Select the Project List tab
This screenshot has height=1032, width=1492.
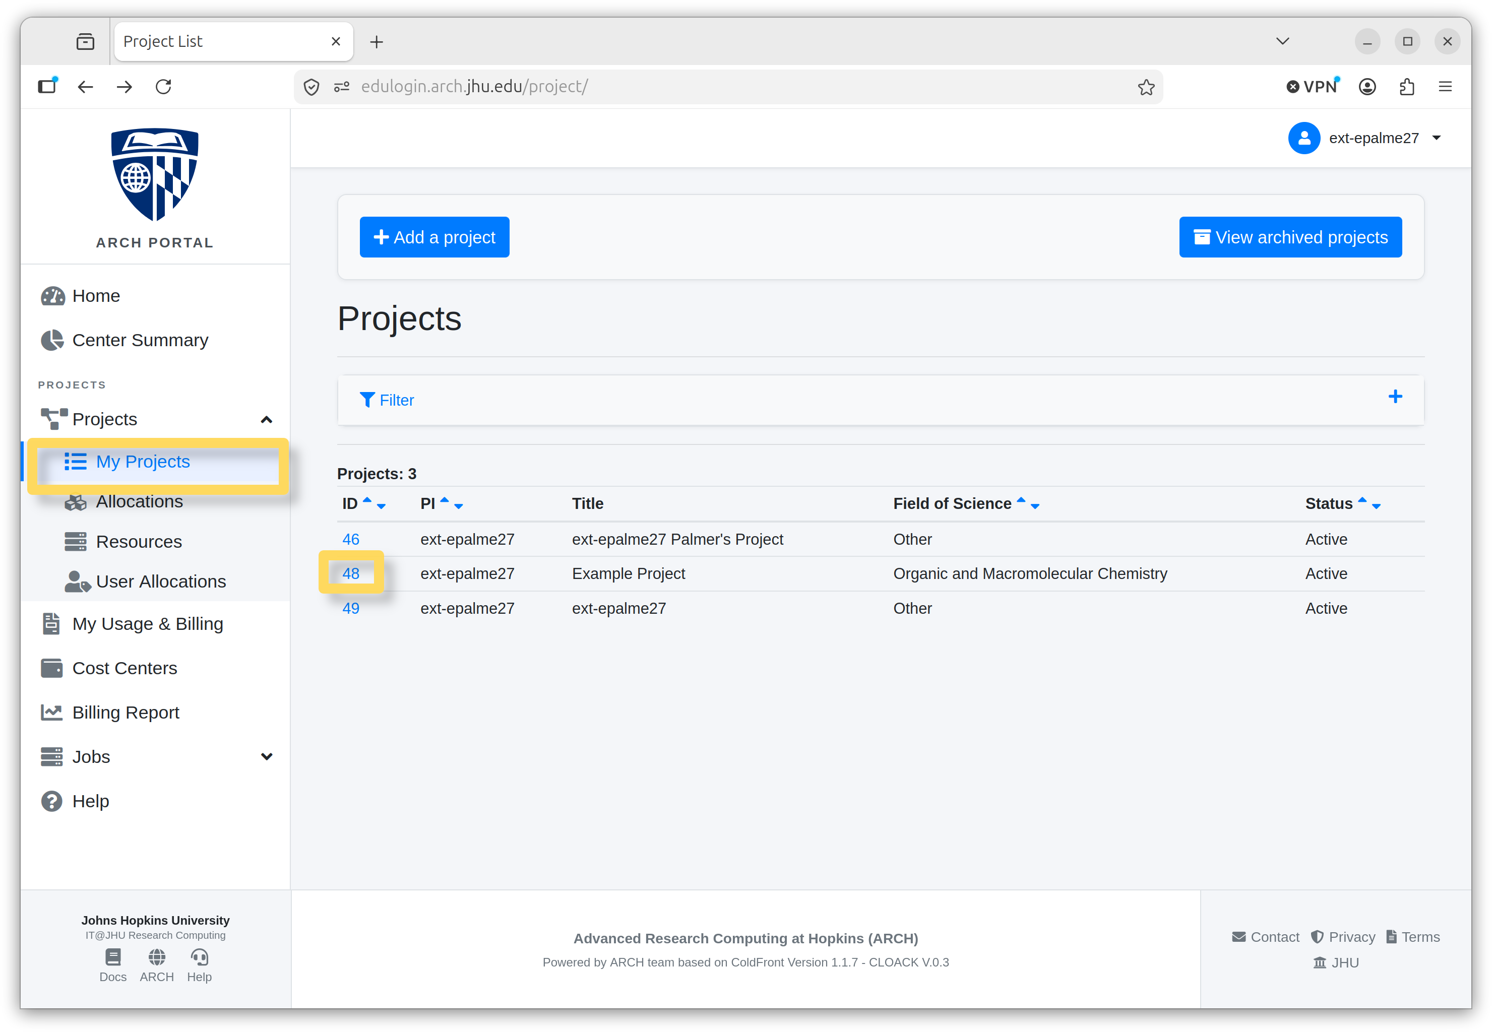point(233,41)
